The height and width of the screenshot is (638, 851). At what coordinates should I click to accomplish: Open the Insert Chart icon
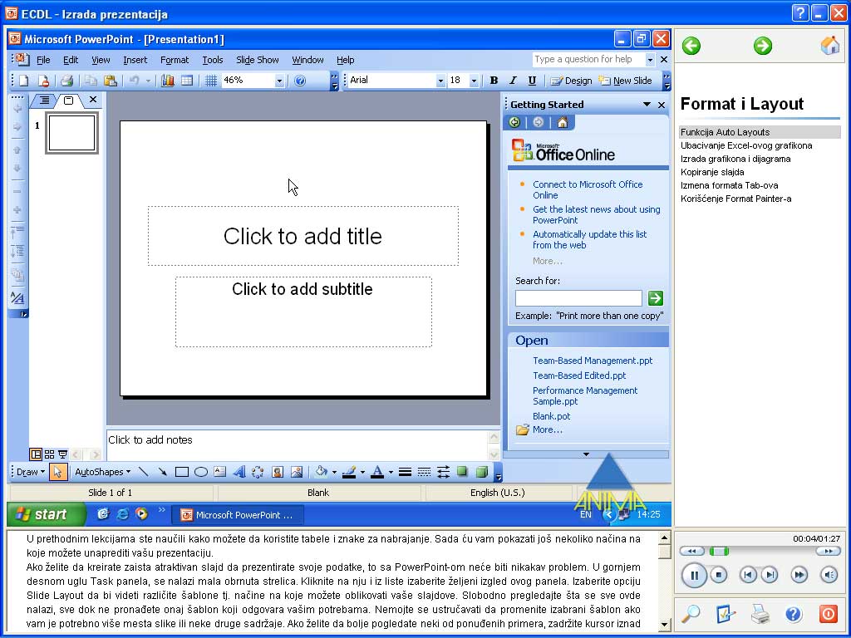point(167,81)
